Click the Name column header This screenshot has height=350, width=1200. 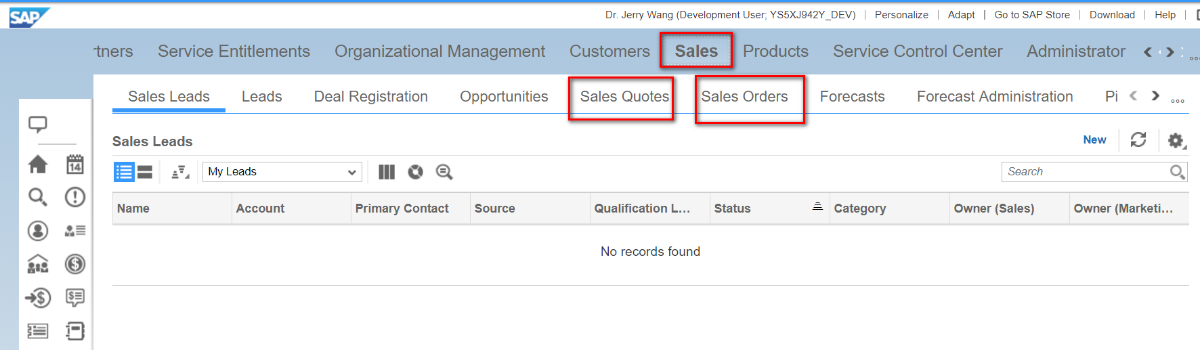pyautogui.click(x=172, y=209)
